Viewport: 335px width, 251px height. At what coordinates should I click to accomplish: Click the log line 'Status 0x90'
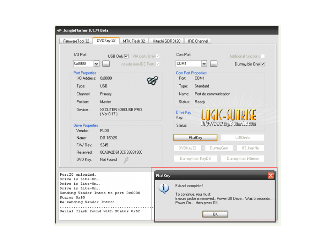click(x=72, y=198)
